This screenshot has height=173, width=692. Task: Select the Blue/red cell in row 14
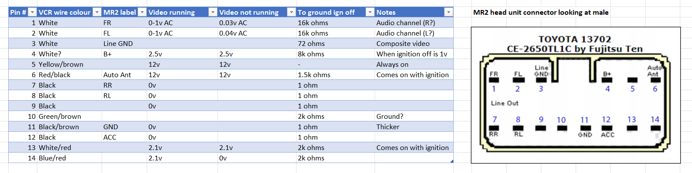click(x=69, y=158)
